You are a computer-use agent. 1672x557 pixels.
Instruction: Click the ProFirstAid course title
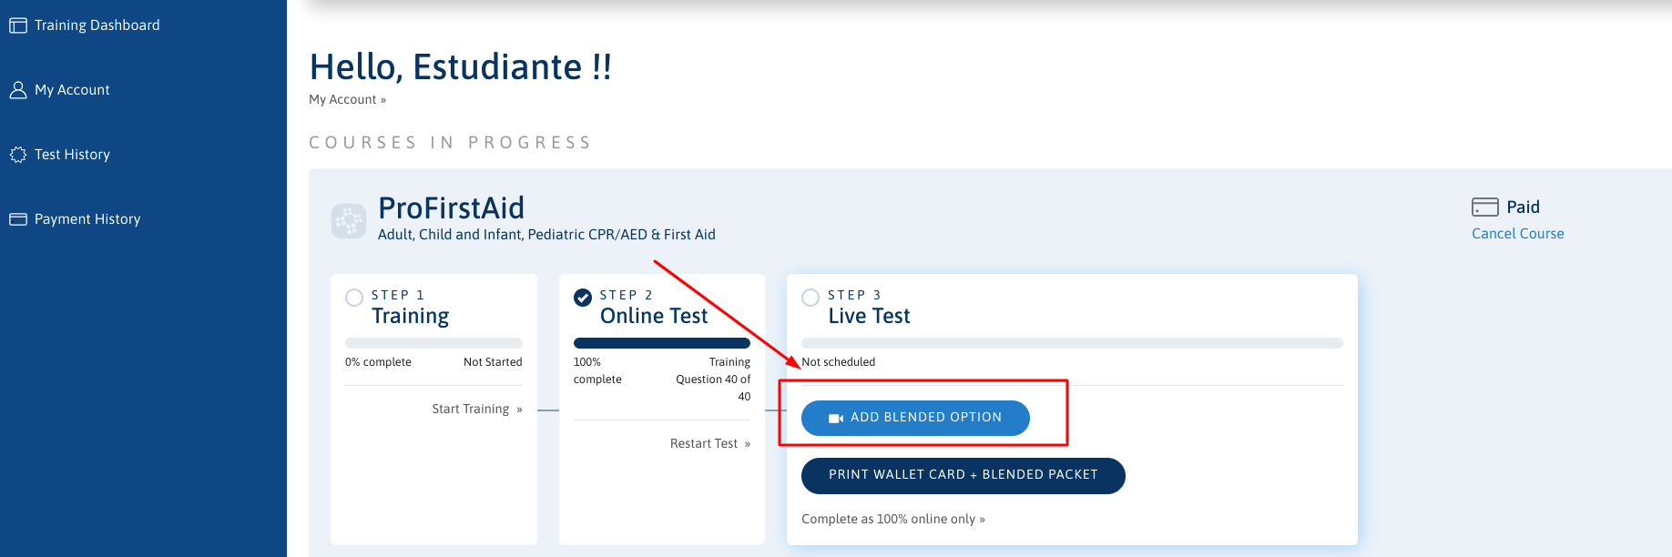(x=451, y=208)
